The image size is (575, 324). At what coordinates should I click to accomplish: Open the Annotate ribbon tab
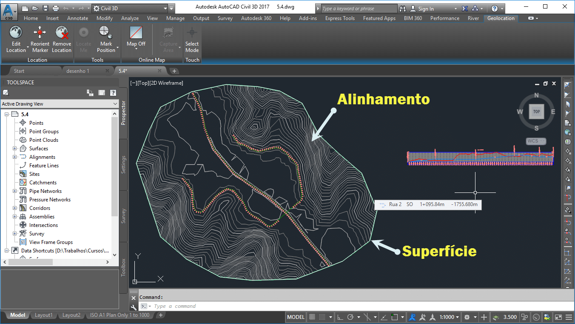(x=77, y=18)
